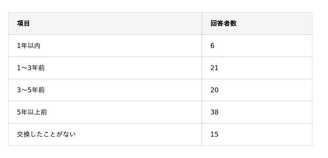This screenshot has height=158, width=328.
Task: Click blank area right of value 21
Action: coord(265,68)
